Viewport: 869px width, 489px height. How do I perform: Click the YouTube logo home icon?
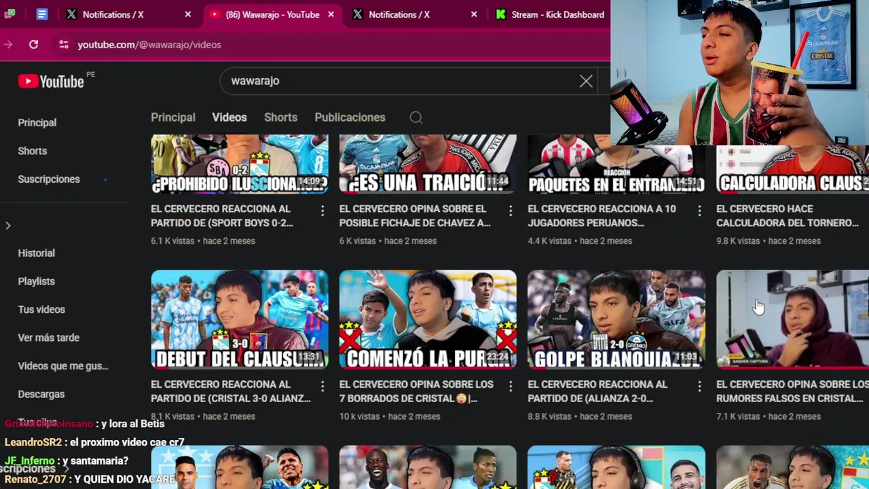pos(51,81)
